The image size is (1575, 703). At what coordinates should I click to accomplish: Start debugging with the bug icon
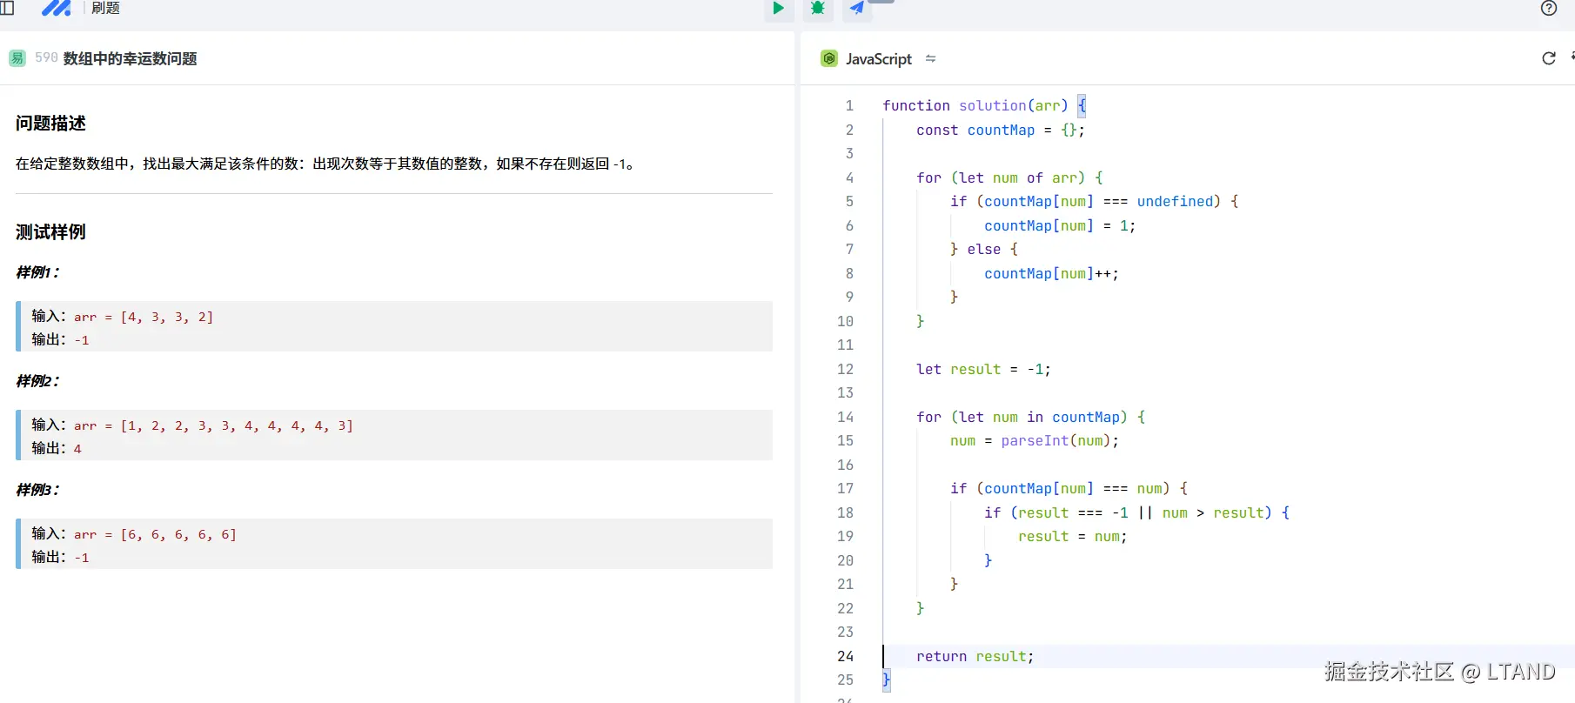point(817,9)
